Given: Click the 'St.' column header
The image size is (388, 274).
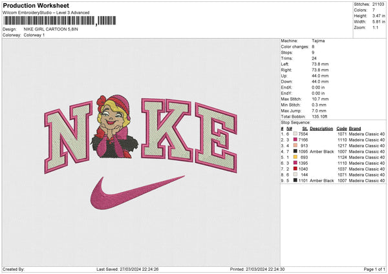Looking at the screenshot, I should [305, 129].
